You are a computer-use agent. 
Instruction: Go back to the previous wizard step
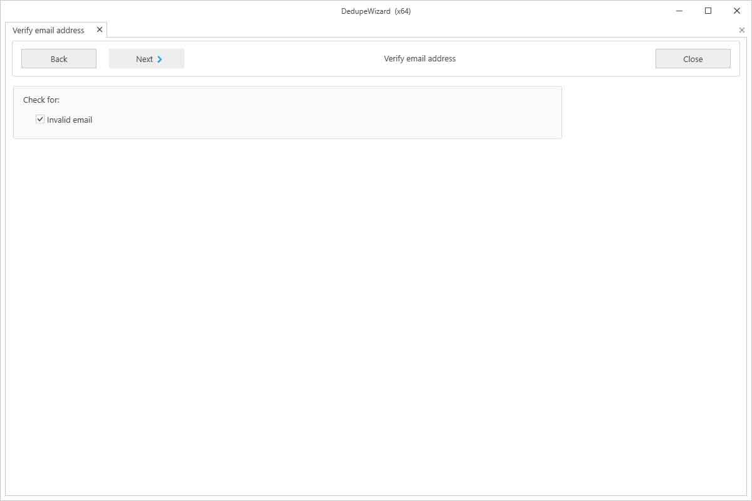point(58,58)
